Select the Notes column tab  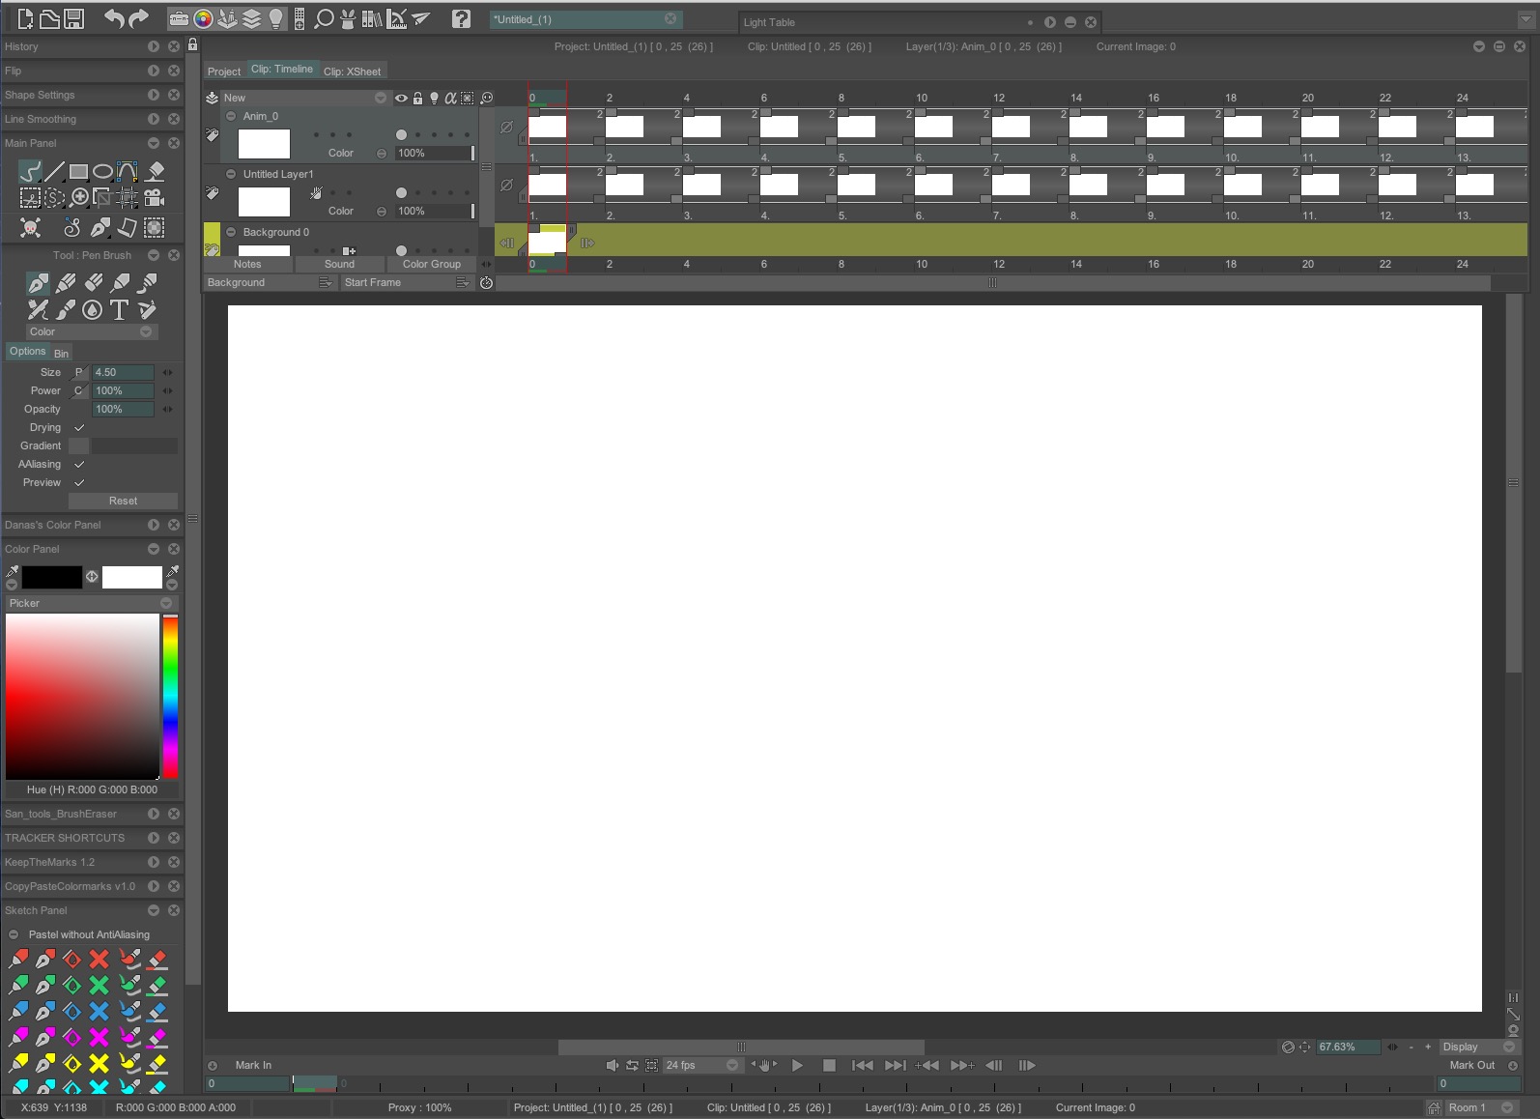(247, 264)
